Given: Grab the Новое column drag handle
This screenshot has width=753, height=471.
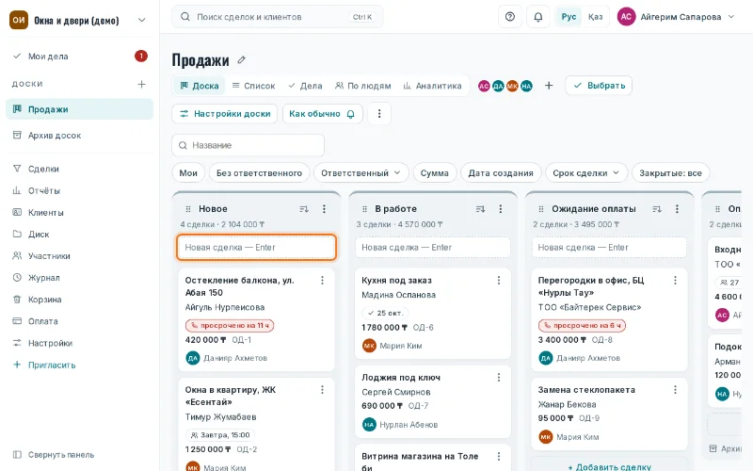Looking at the screenshot, I should coord(188,209).
